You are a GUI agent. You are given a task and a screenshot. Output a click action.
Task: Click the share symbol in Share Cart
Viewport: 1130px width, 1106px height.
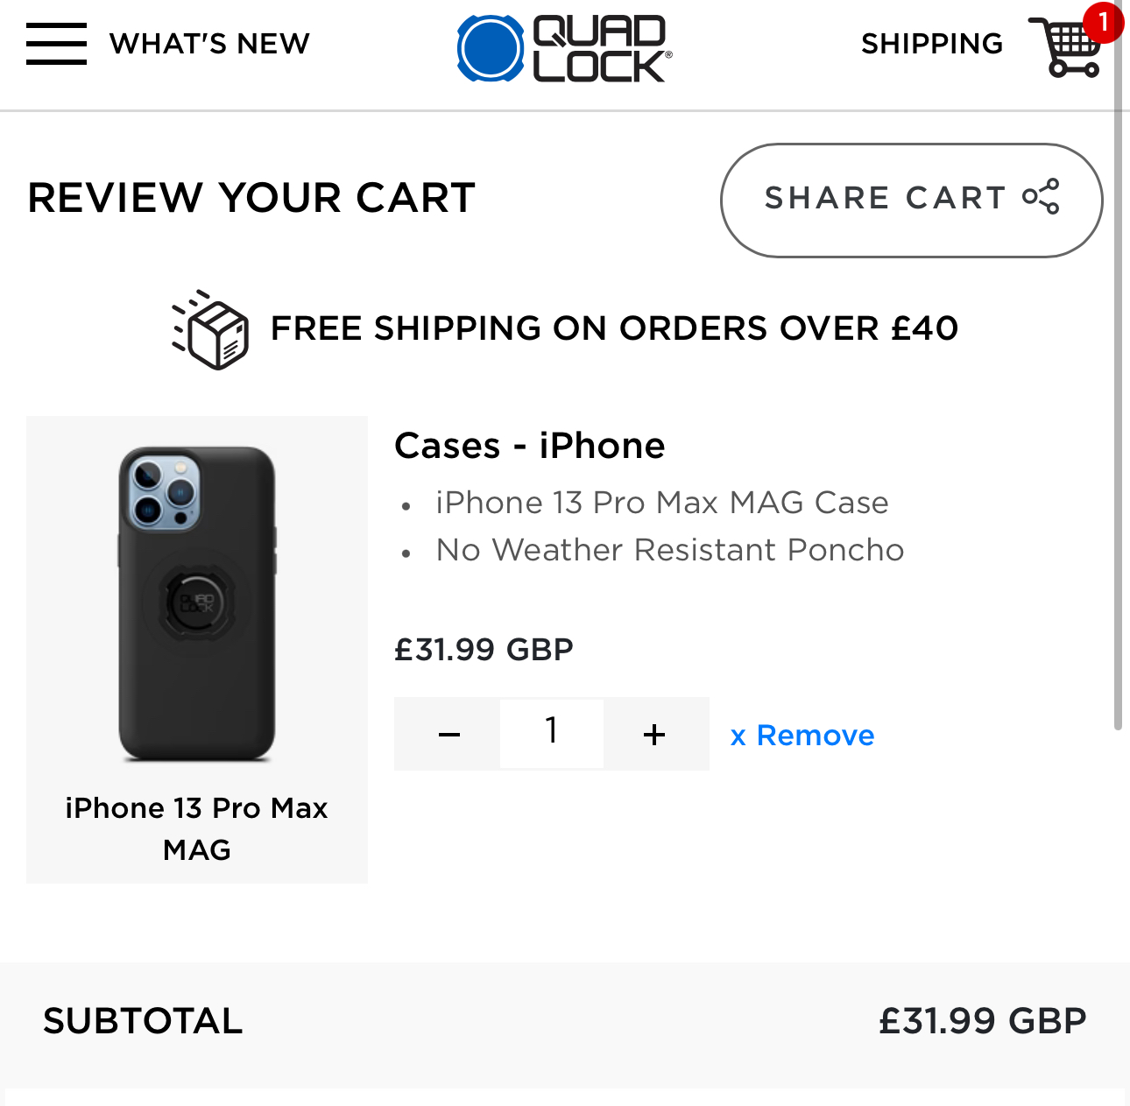pyautogui.click(x=1042, y=197)
